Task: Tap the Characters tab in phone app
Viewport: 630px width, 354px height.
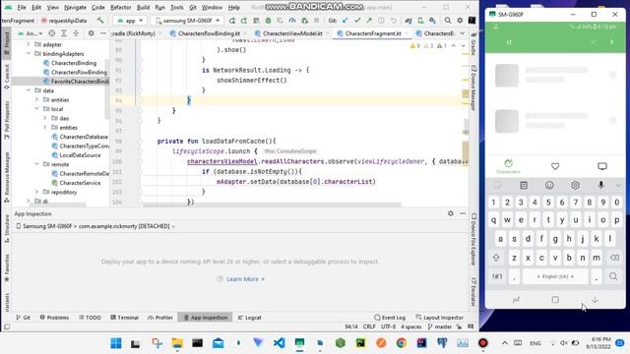Action: (508, 166)
